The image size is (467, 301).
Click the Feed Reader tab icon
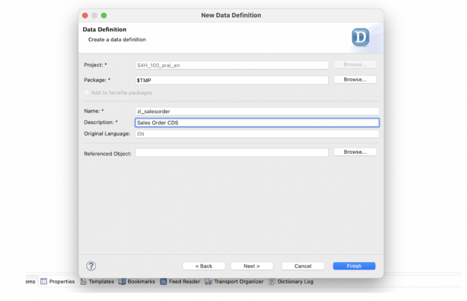click(164, 282)
